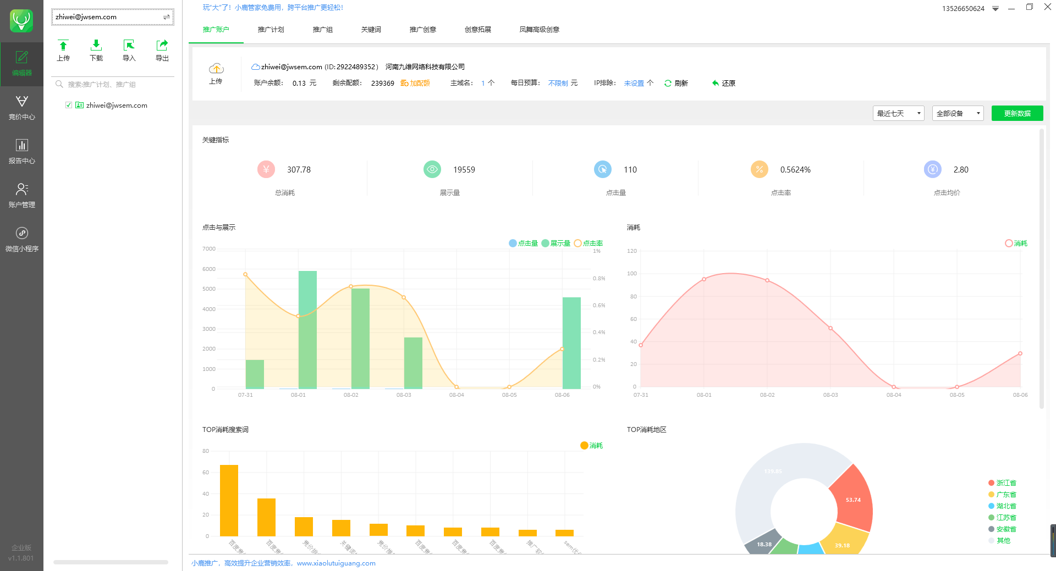Toggle 消耗 legend in the 消耗 line chart

pos(1016,243)
